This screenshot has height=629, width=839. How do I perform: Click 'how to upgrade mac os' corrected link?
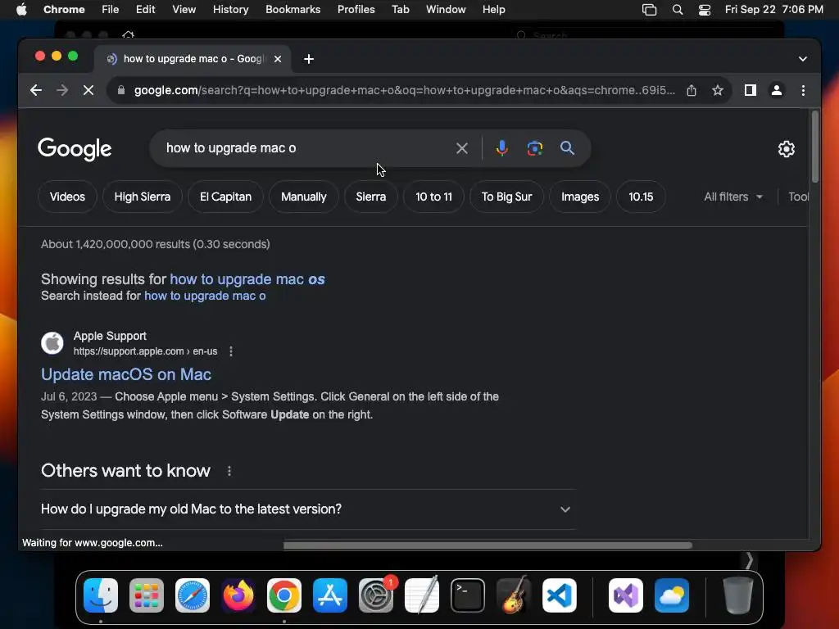[247, 279]
